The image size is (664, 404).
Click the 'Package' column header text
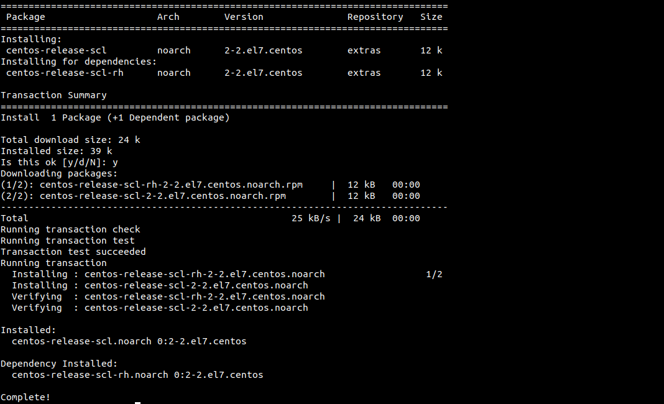[x=25, y=17]
